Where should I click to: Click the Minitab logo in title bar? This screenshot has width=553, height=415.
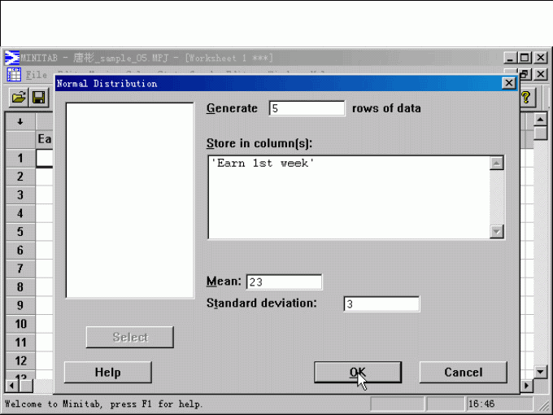coord(12,58)
